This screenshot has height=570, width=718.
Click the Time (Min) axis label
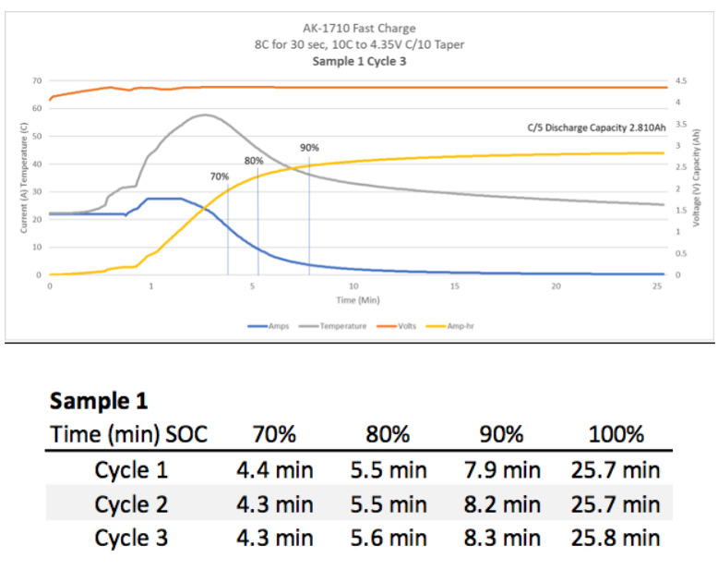point(358,300)
